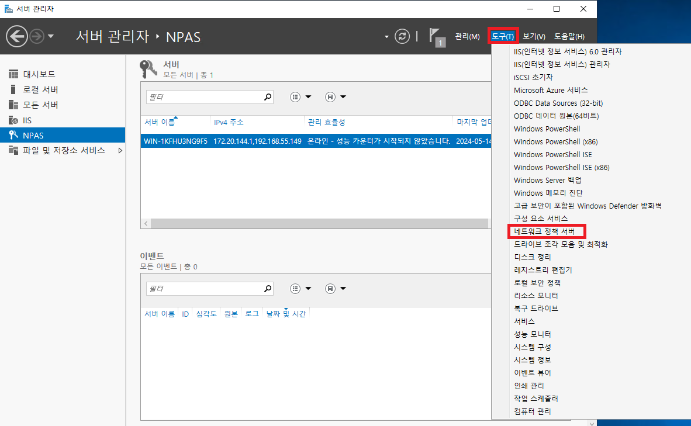This screenshot has width=691, height=426.
Task: Sort events by 원본 column
Action: [231, 314]
